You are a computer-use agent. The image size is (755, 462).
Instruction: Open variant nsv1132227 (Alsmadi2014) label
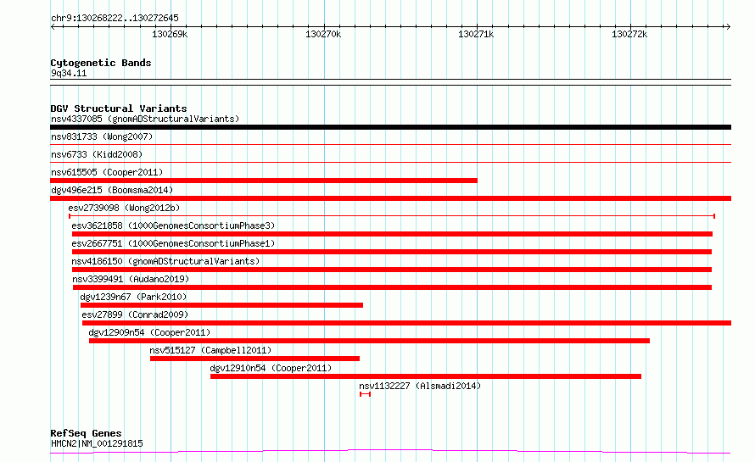point(420,386)
